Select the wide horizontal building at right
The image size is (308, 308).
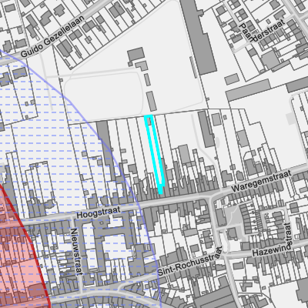coord(249,90)
